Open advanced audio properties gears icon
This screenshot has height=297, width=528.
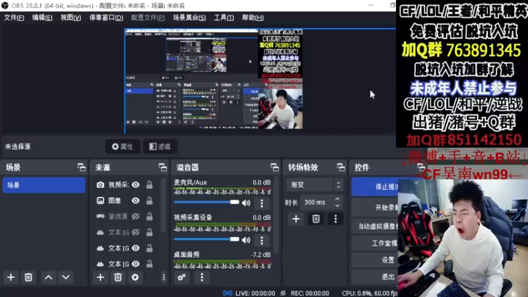coord(181,277)
